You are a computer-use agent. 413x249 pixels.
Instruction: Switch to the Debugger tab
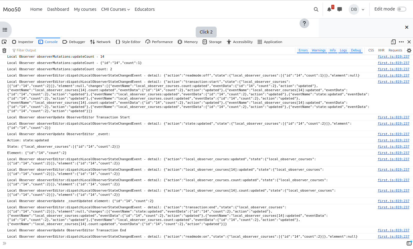[74, 42]
